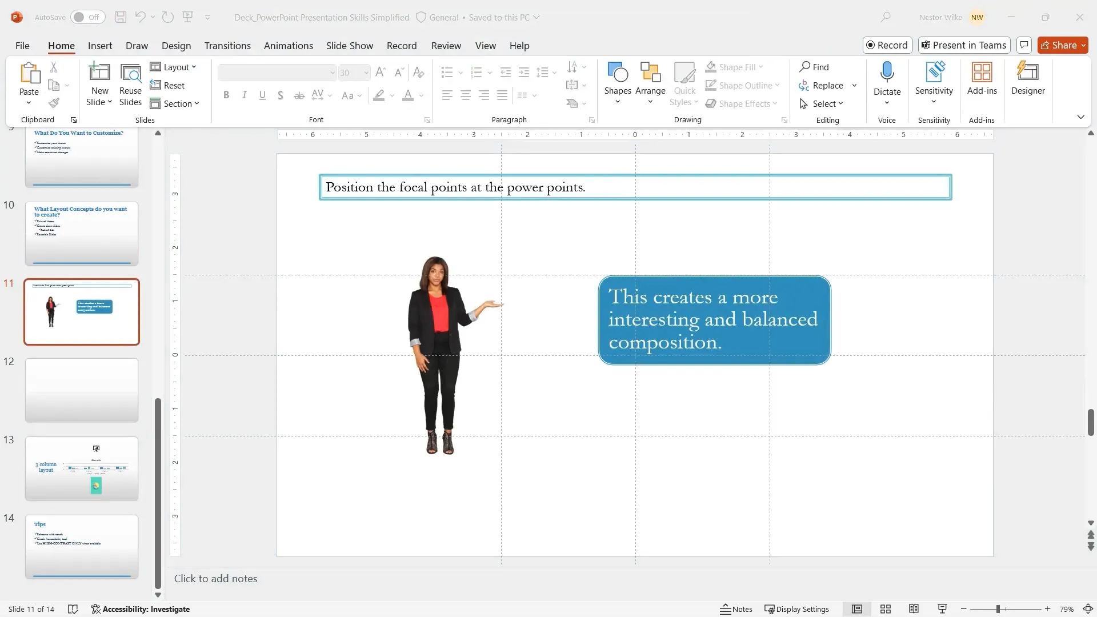Start presentation from beginning icon
The image size is (1097, 617).
pos(187,17)
